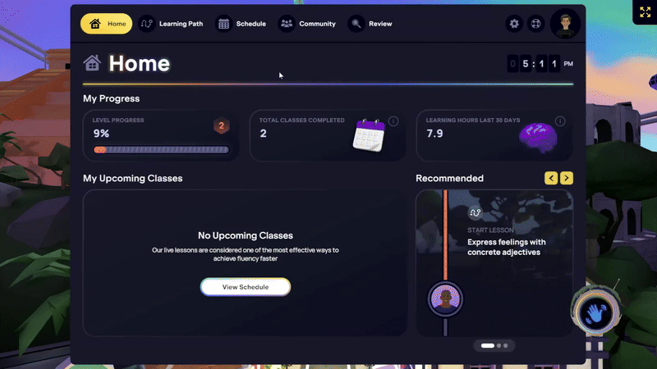This screenshot has width=657, height=369.
Task: Open the user profile avatar
Action: coord(565,24)
